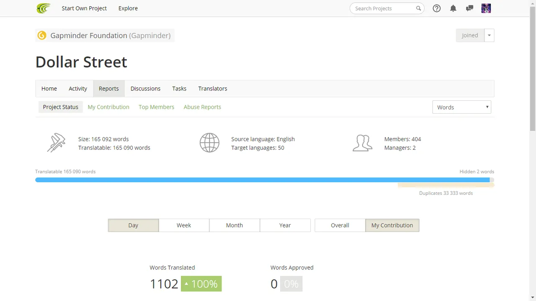
Task: Click the 1102 words translated value
Action: [x=164, y=284]
